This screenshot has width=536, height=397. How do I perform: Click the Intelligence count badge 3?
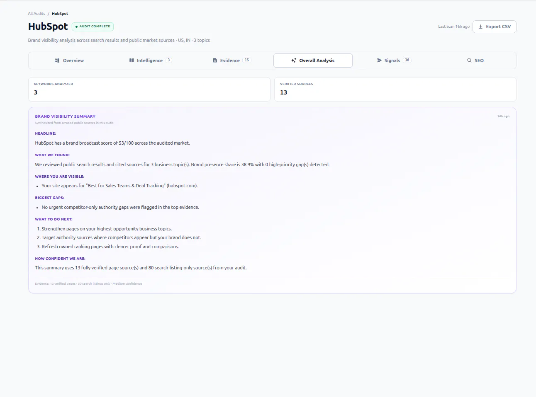(x=169, y=61)
